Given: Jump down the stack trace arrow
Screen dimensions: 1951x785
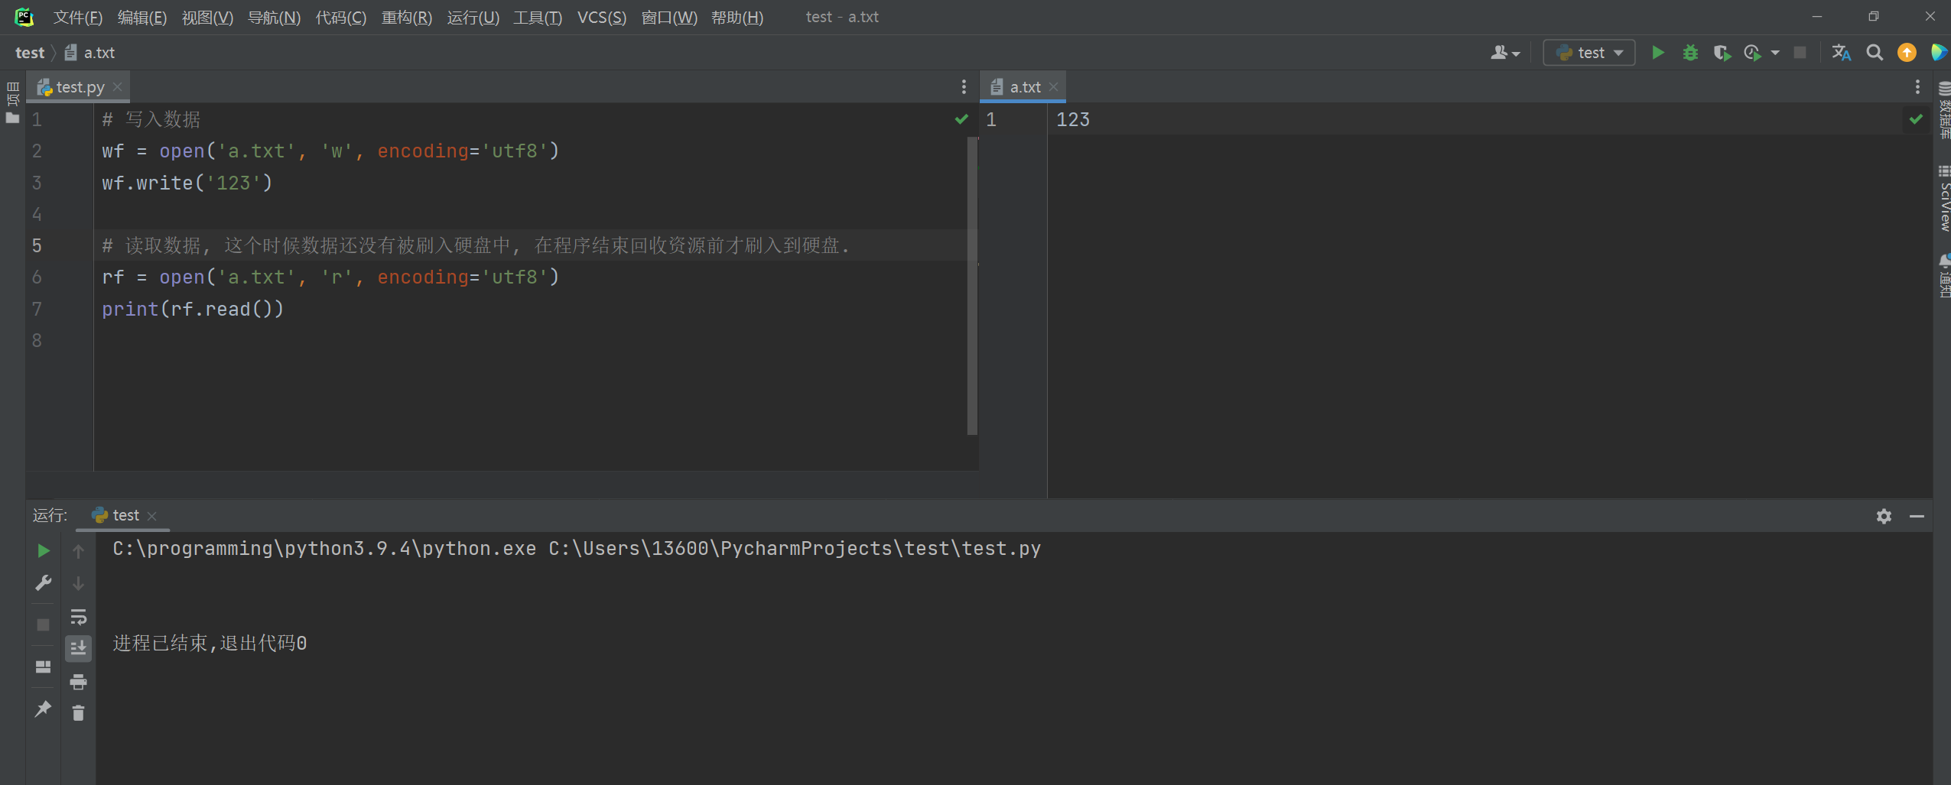Looking at the screenshot, I should click(78, 583).
